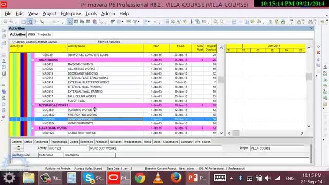This screenshot has height=185, width=329.
Task: Open the Predecessors details tab
Action: 133,142
